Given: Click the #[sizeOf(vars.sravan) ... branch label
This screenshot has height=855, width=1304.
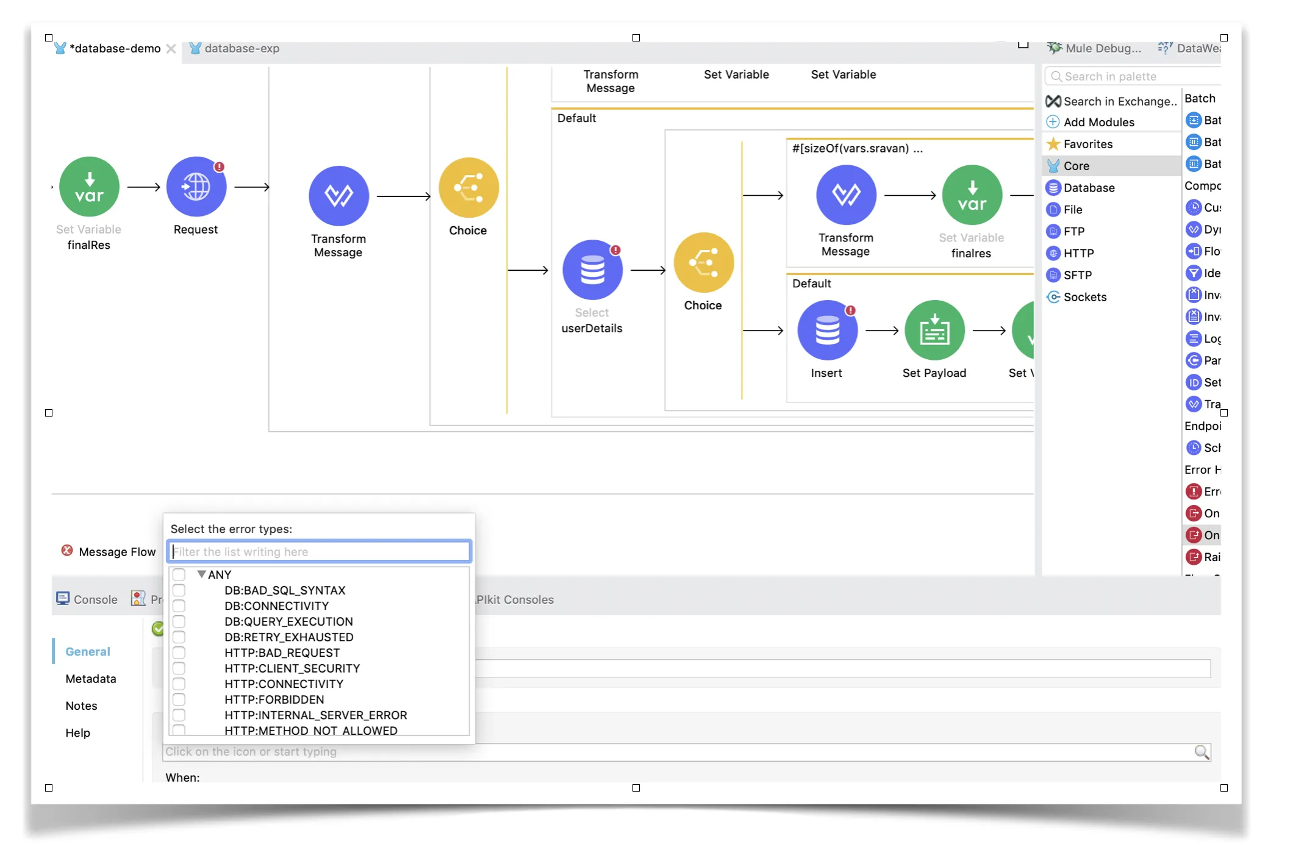Looking at the screenshot, I should (857, 148).
